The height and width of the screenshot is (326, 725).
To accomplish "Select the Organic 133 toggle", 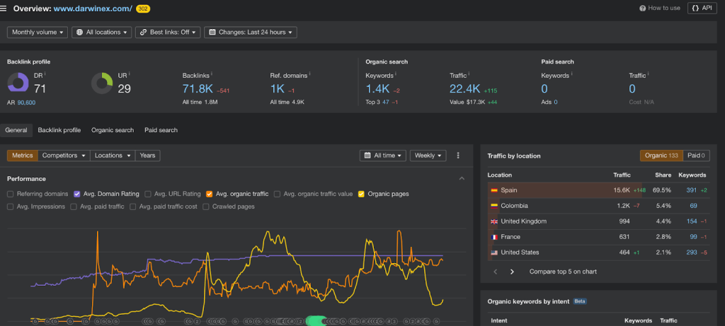I will coord(661,156).
